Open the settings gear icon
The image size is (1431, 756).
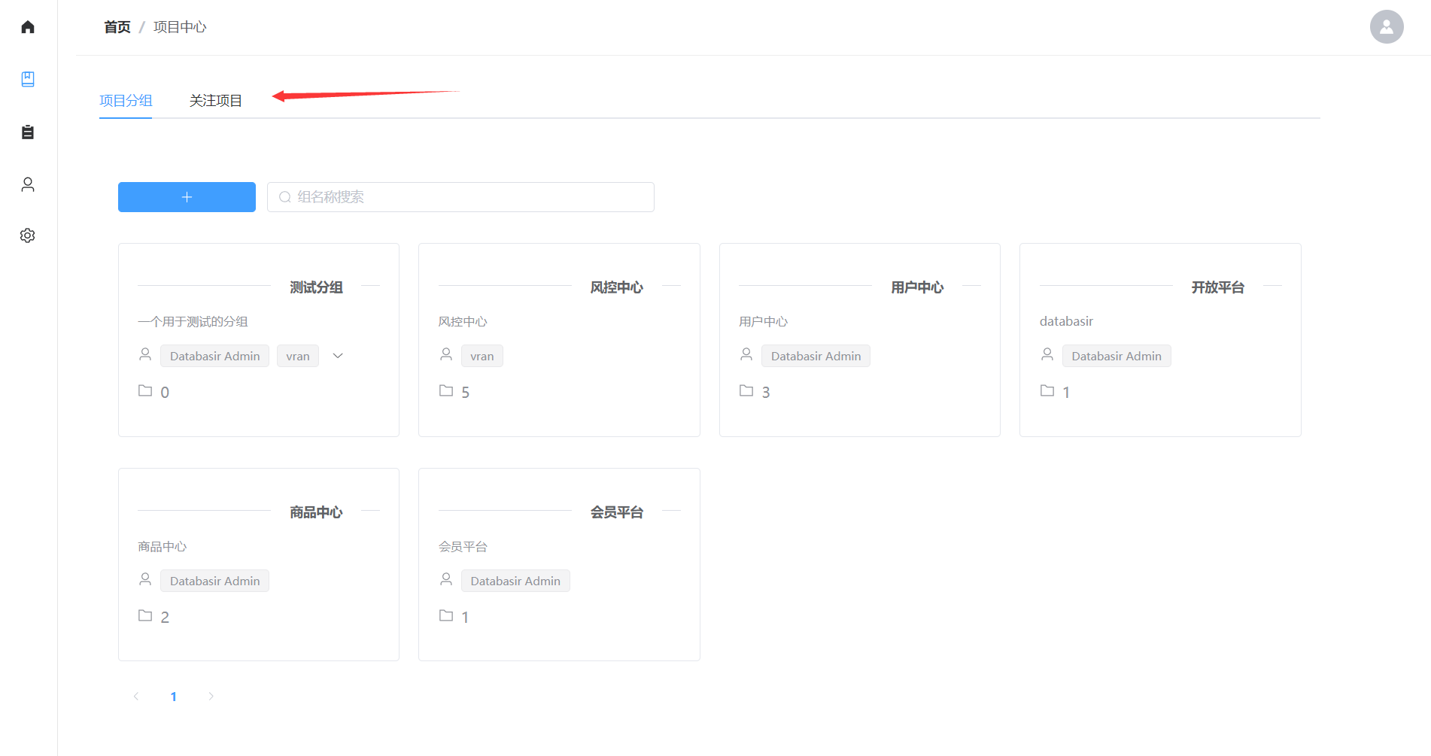28,235
